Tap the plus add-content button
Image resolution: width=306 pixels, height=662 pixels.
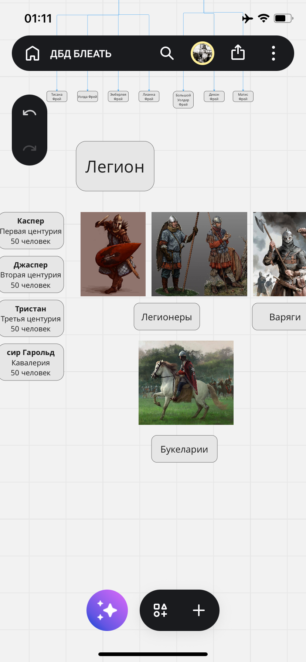click(199, 610)
